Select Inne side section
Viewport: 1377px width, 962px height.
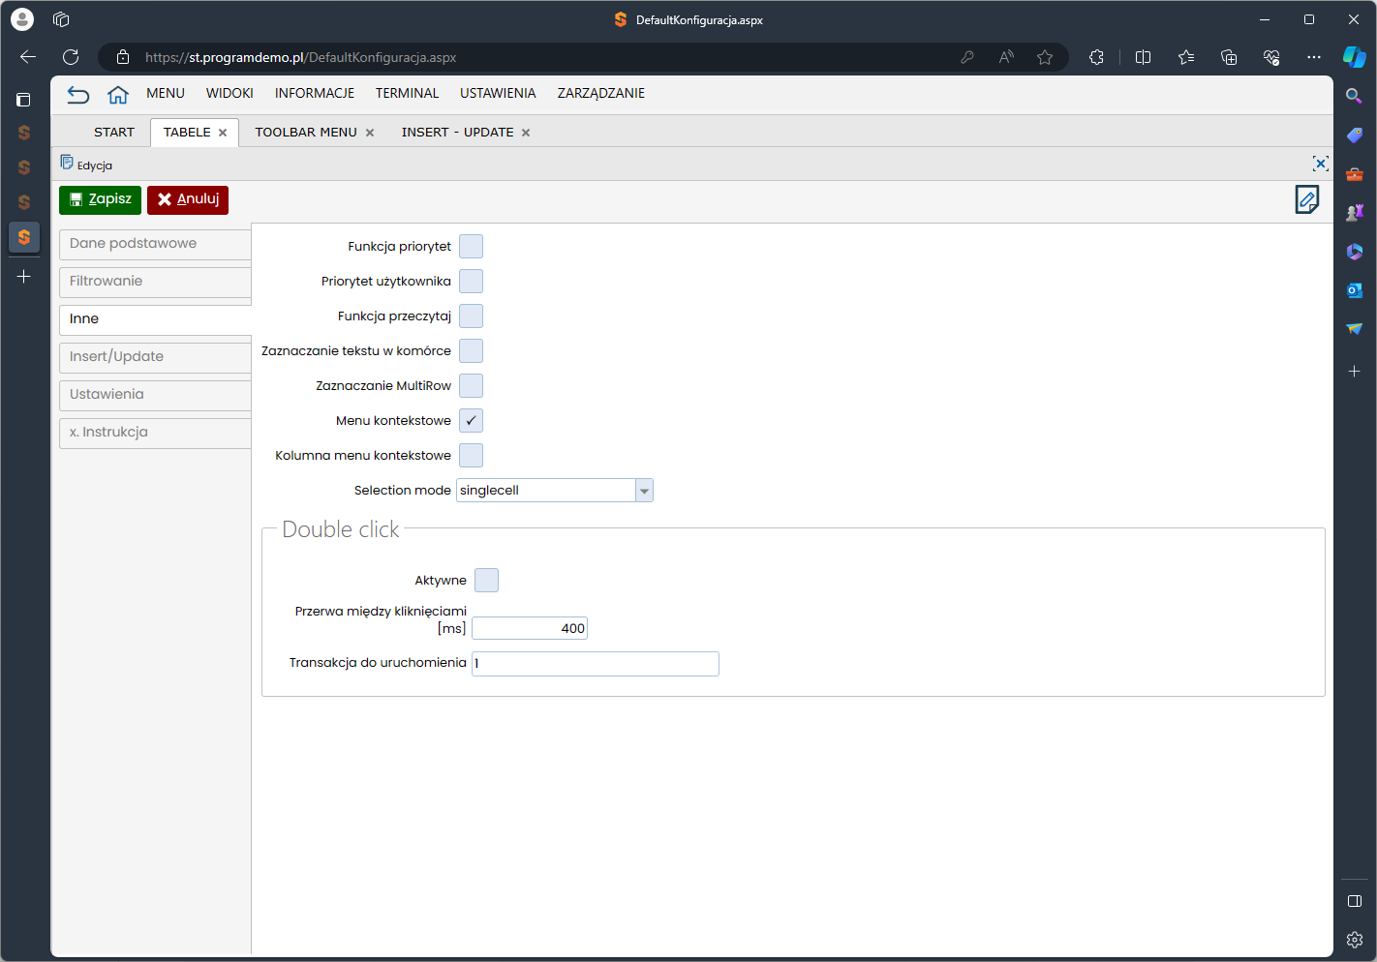[155, 319]
